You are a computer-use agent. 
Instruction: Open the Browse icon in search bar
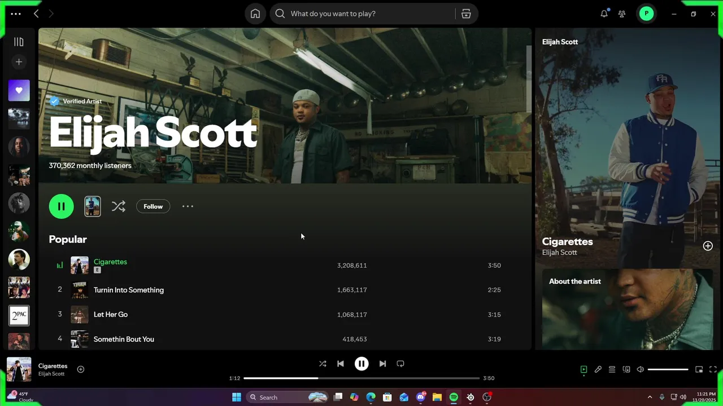point(466,14)
